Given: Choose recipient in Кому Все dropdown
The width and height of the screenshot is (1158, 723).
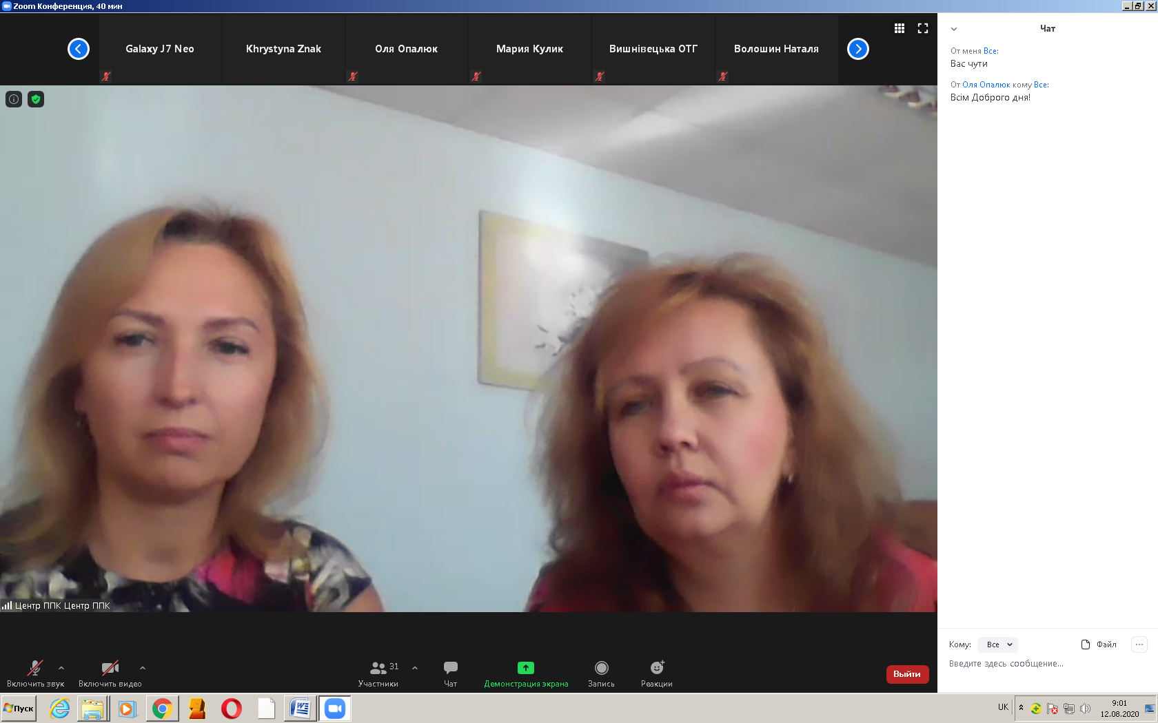Looking at the screenshot, I should click(998, 645).
